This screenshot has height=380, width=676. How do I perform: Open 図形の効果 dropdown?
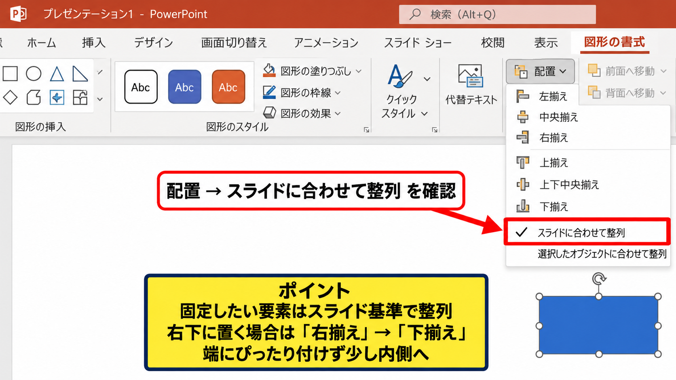(x=302, y=113)
